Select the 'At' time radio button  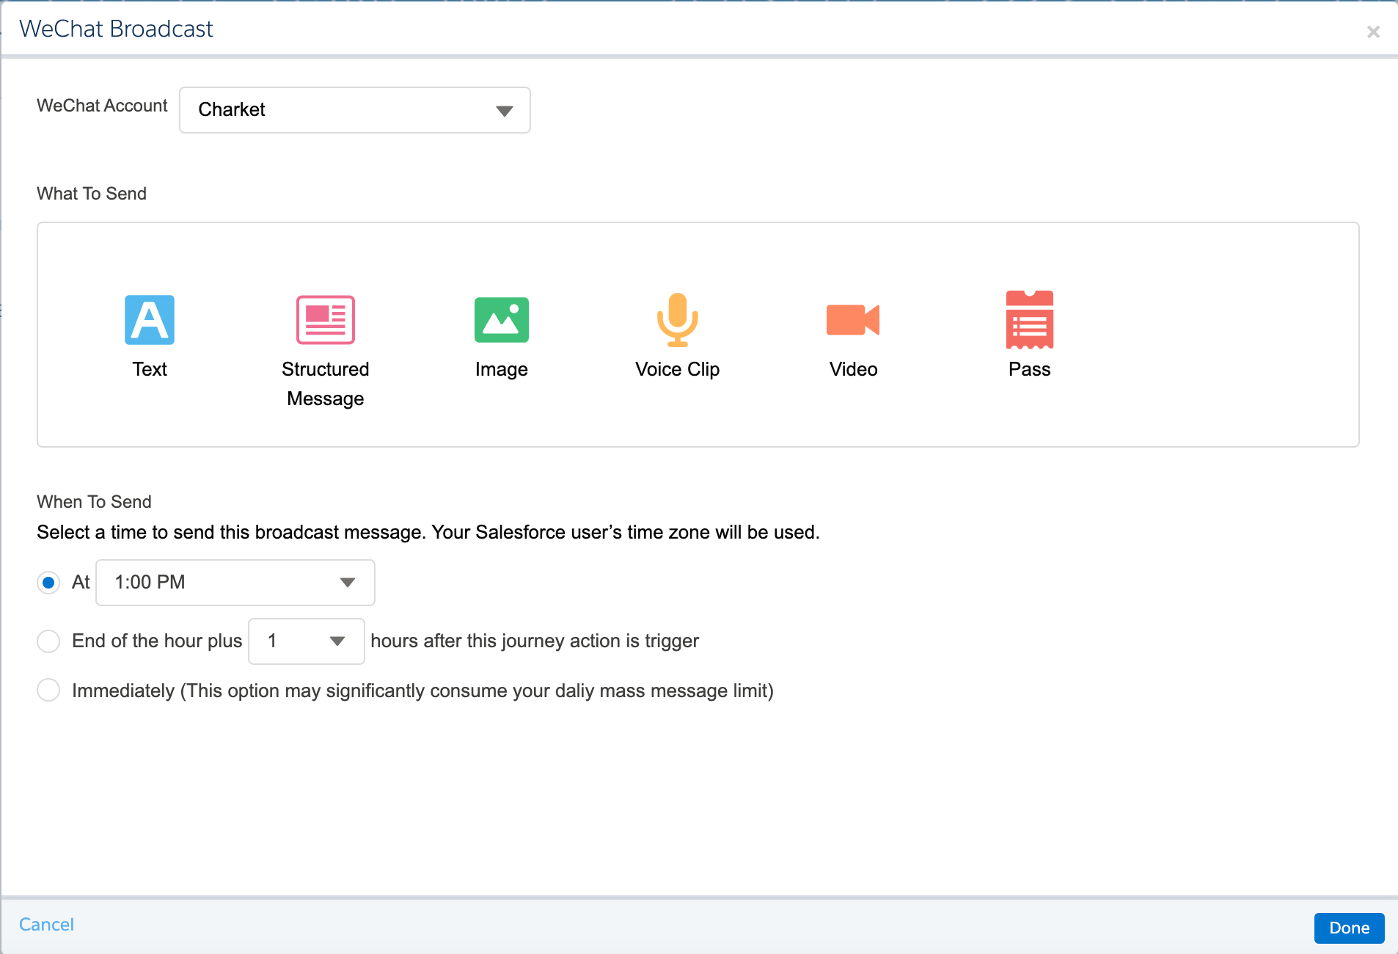click(48, 583)
